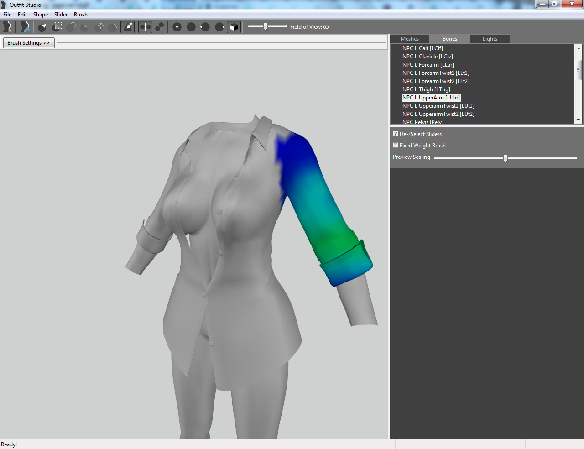Select NPC L Forearm [LLar] bone
The height and width of the screenshot is (449, 584).
[x=428, y=65]
